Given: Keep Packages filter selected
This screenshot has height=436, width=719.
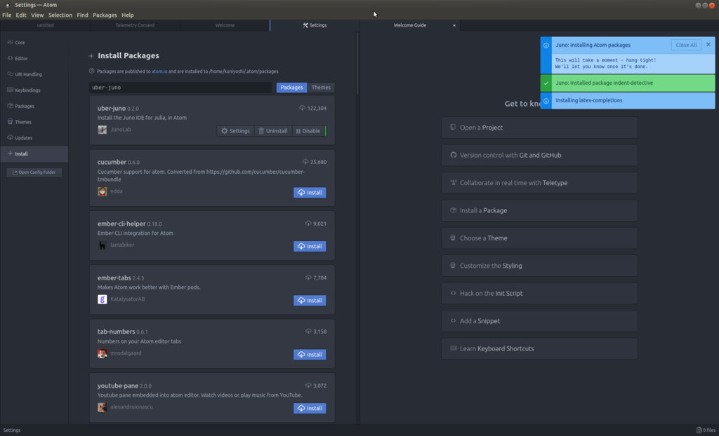Looking at the screenshot, I should coord(291,87).
